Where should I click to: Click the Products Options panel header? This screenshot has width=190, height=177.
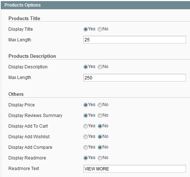tap(96, 5)
